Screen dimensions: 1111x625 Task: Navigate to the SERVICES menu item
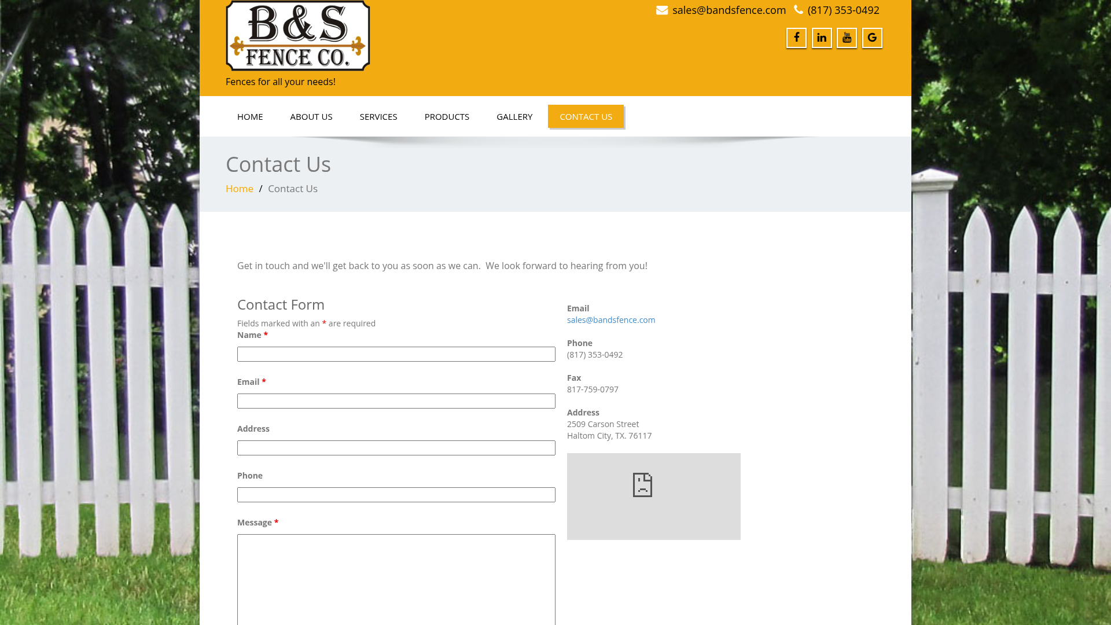click(x=378, y=116)
